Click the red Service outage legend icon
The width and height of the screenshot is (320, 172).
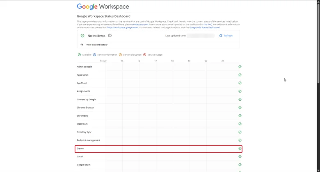coord(145,54)
